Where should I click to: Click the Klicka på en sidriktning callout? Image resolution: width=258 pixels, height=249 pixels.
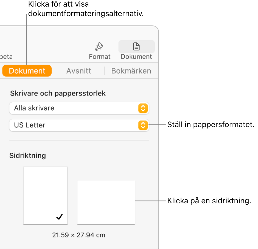(x=209, y=201)
